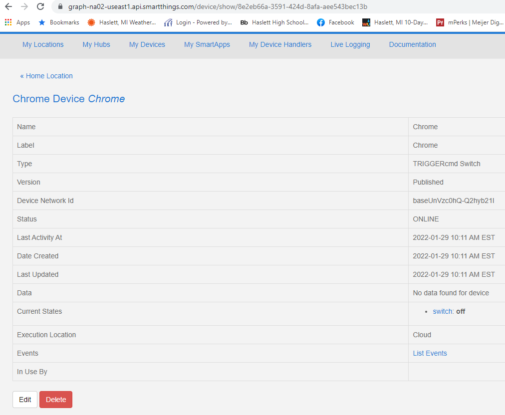The image size is (505, 415).
Task: Open the Documentation link in navigation
Action: pos(413,44)
